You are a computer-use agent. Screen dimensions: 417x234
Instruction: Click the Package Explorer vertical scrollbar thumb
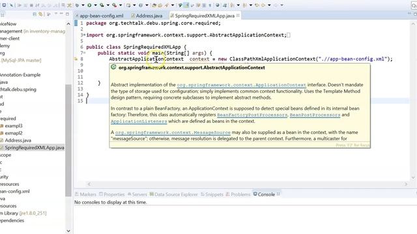coord(68,140)
